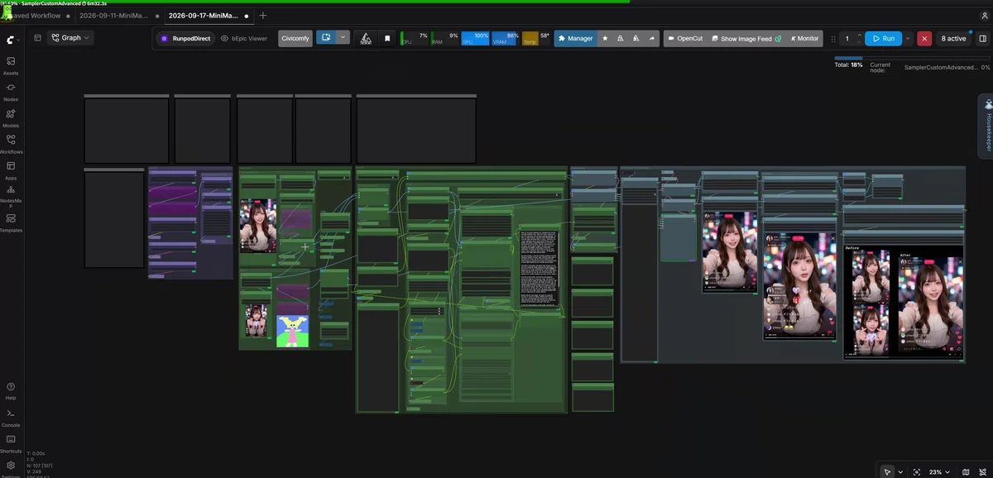Click the Civicomfy button
The height and width of the screenshot is (478, 993).
point(295,38)
